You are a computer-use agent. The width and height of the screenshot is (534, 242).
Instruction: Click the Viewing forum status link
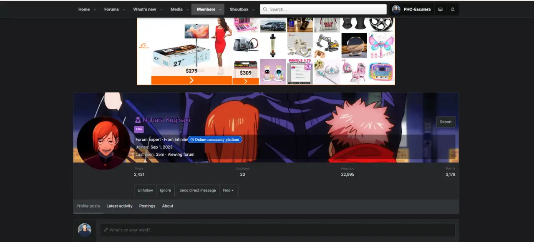(181, 155)
